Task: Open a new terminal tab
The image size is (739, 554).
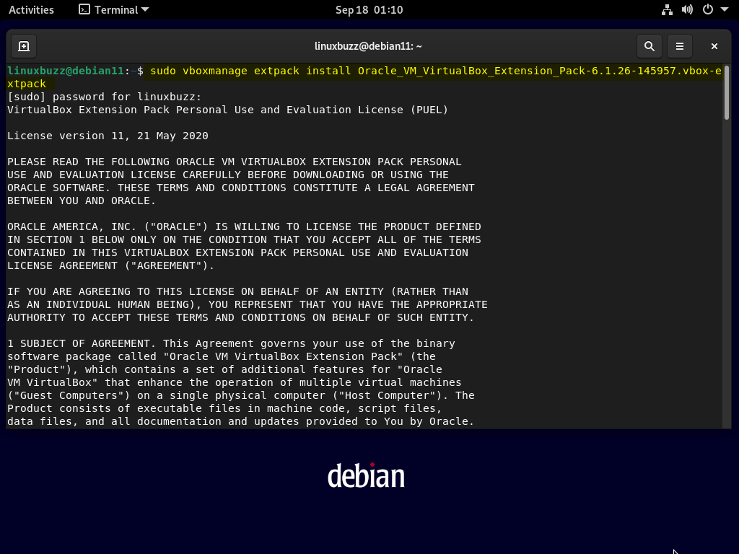Action: pyautogui.click(x=24, y=46)
